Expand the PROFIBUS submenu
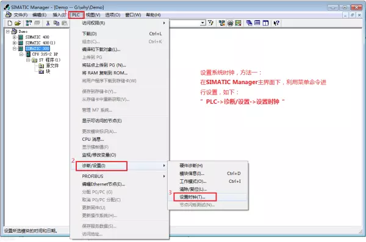 120,176
